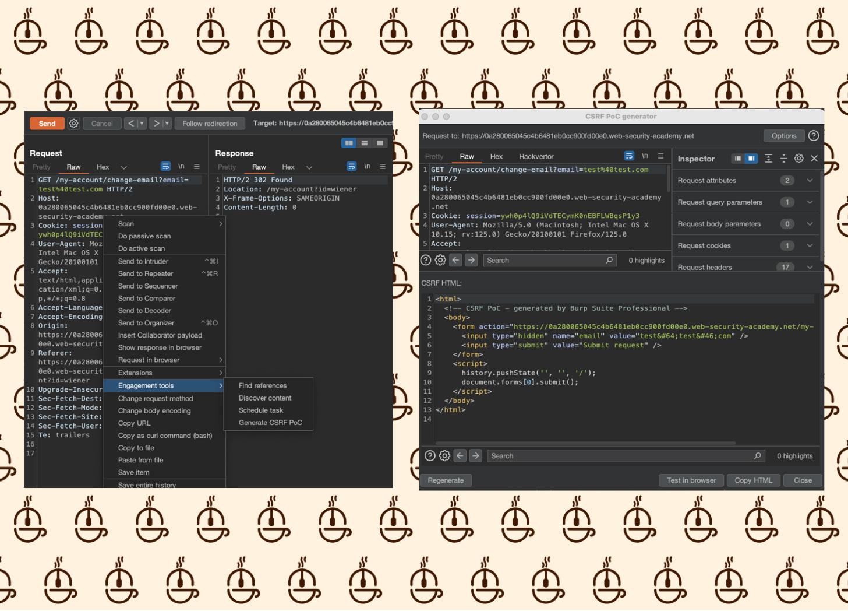
Task: Open the CSRF PoC generator Options button
Action: tap(784, 136)
